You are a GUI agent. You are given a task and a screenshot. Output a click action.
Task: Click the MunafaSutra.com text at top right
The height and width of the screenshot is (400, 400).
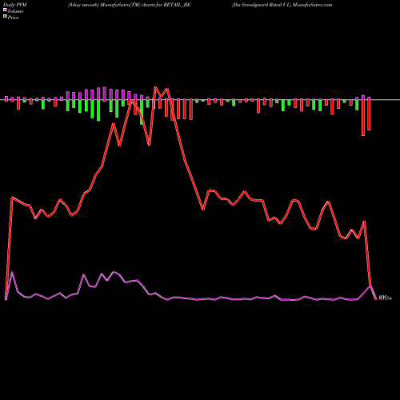312,5
